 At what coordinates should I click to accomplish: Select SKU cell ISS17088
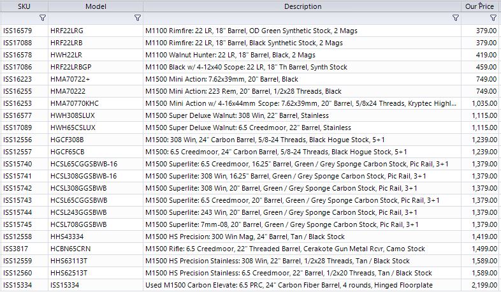pyautogui.click(x=24, y=43)
